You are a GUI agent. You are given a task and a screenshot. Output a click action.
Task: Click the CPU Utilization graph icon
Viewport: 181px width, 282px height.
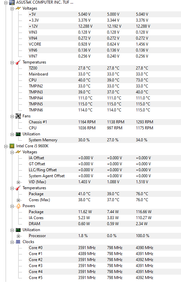click(18, 230)
